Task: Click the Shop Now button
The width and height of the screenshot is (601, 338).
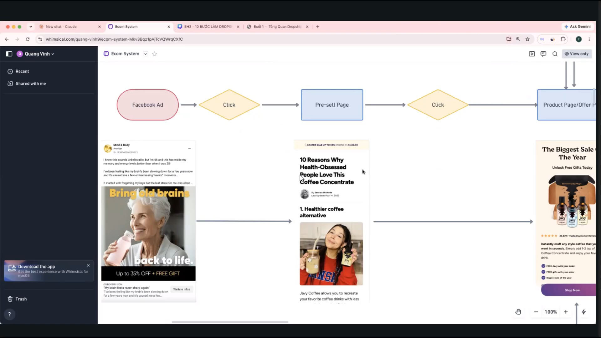Action: tap(568, 290)
